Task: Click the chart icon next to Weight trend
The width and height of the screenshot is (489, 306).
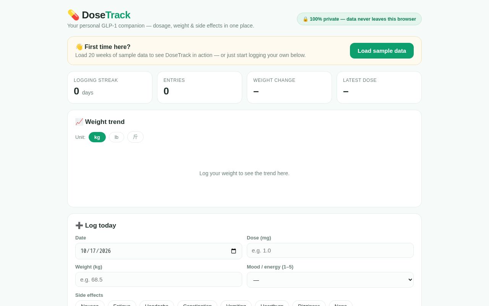Action: tap(79, 122)
